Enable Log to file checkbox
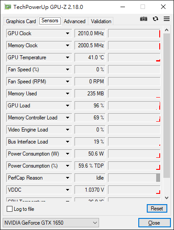This screenshot has height=230, width=174. 9,209
